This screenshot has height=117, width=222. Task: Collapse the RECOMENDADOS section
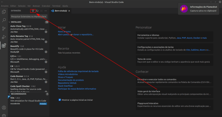(10, 94)
